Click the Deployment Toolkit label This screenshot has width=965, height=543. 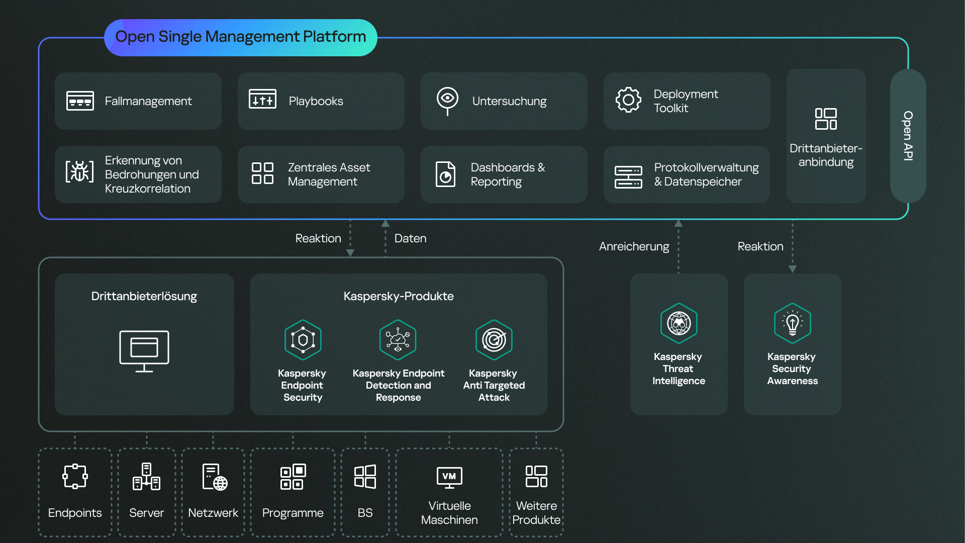click(686, 101)
